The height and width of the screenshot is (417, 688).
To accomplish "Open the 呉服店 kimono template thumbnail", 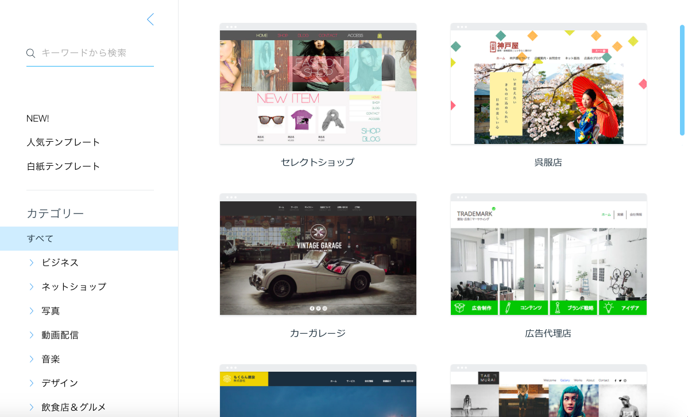I will (548, 84).
